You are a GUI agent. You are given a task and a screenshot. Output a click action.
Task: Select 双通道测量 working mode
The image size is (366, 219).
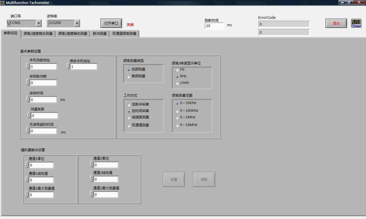click(129, 126)
